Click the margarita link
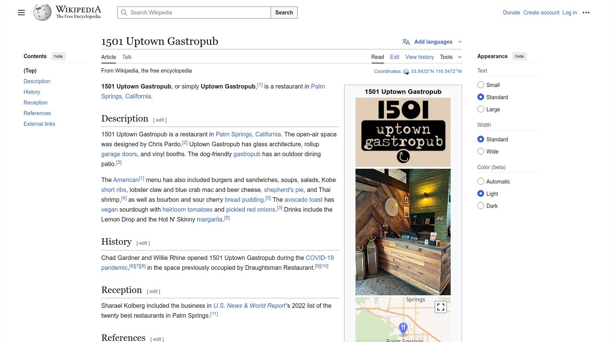The width and height of the screenshot is (609, 342). pyautogui.click(x=209, y=219)
